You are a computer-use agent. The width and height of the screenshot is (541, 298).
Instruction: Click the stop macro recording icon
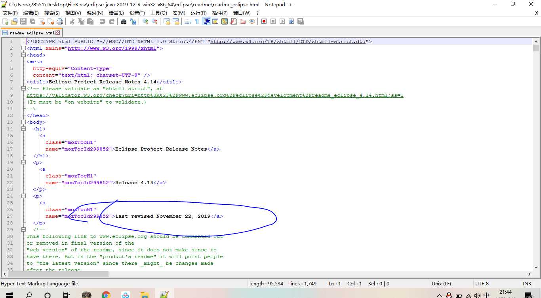(x=273, y=21)
